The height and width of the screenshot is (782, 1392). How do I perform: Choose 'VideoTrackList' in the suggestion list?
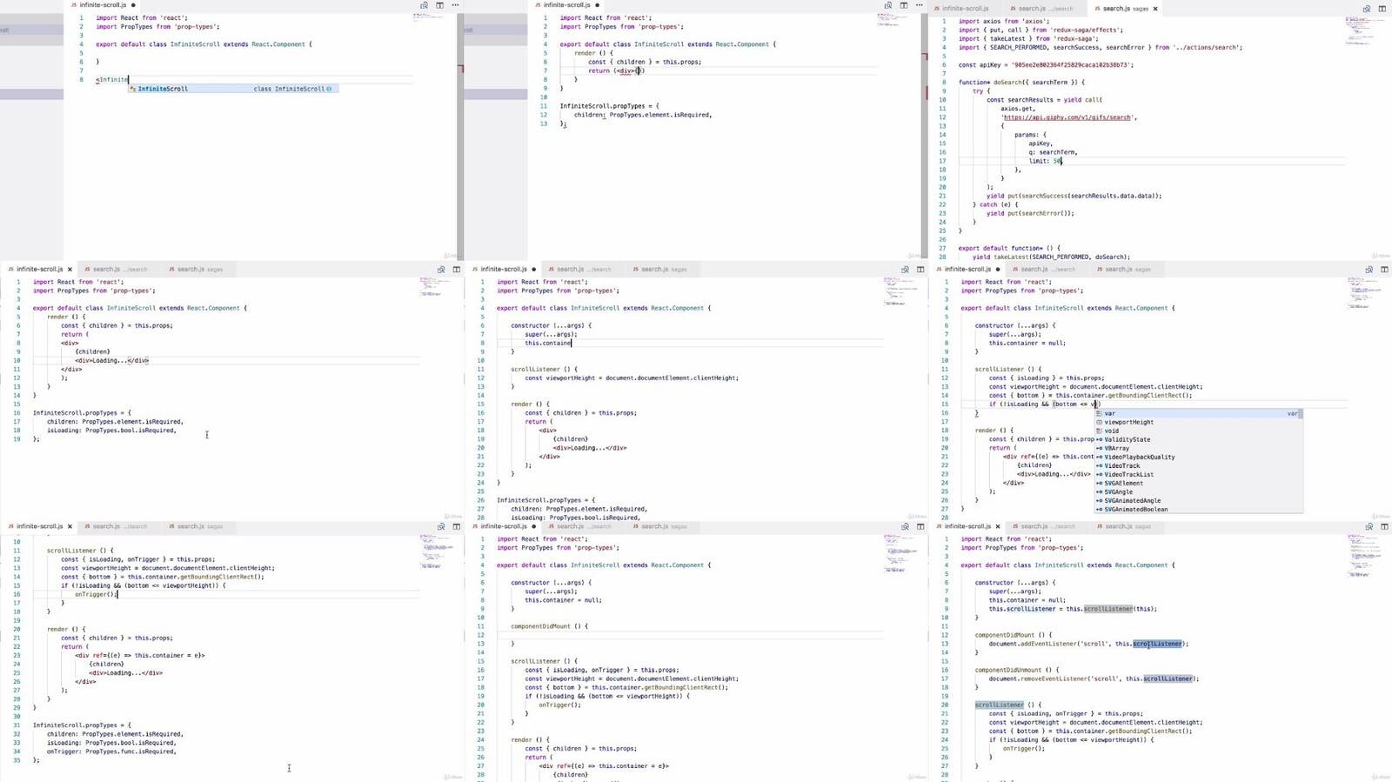coord(1198,474)
